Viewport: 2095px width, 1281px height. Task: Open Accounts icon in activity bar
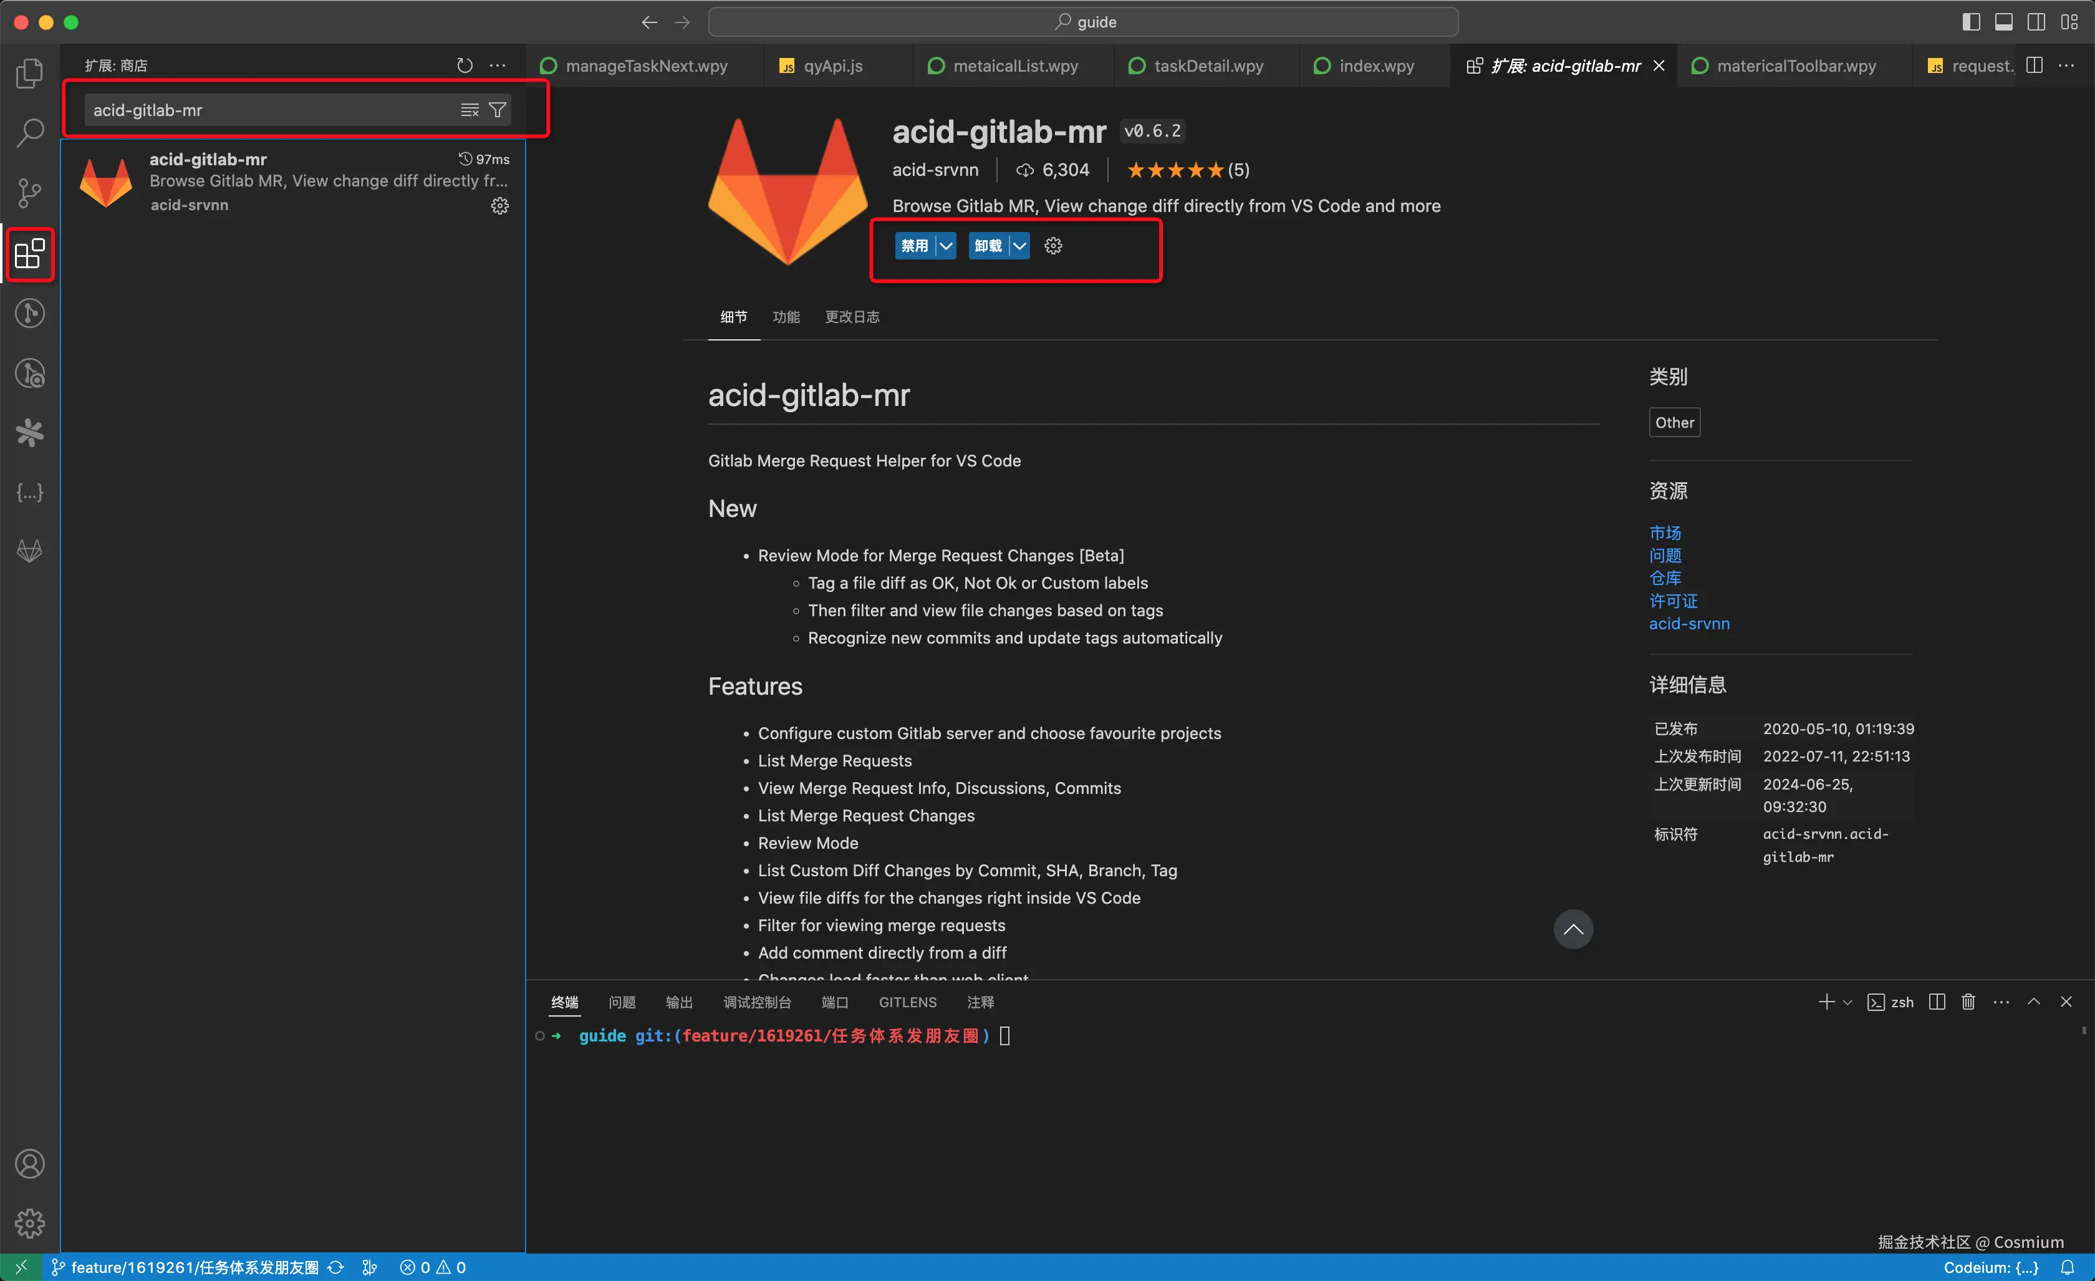click(30, 1164)
